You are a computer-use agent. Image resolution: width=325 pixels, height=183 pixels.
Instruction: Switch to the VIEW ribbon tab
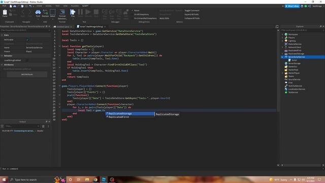point(66,6)
